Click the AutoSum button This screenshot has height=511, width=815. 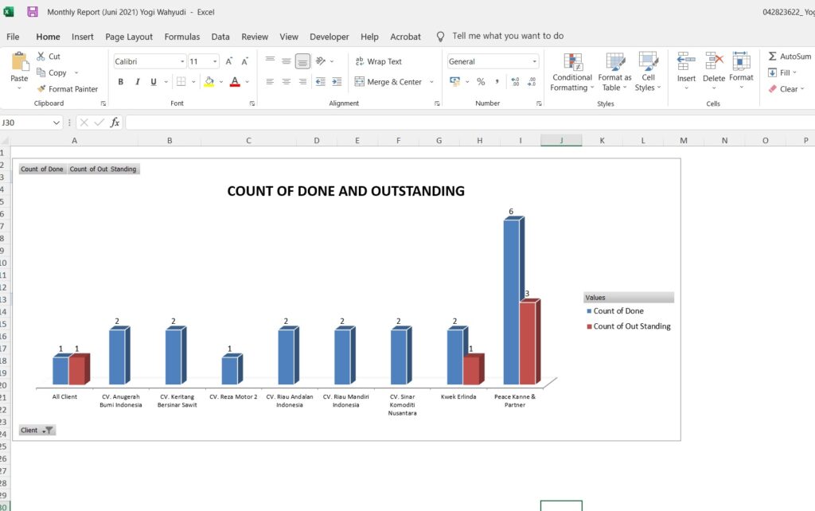789,57
